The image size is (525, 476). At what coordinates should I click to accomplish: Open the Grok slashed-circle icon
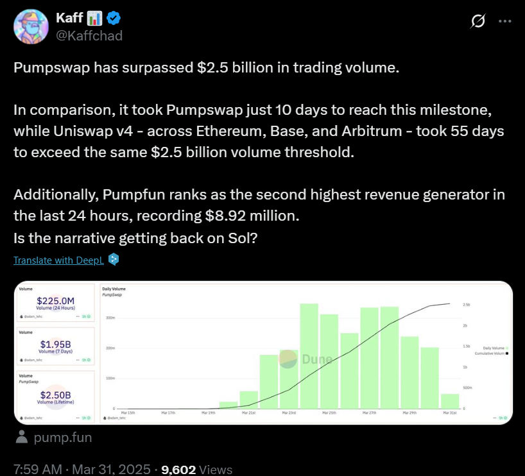click(478, 21)
